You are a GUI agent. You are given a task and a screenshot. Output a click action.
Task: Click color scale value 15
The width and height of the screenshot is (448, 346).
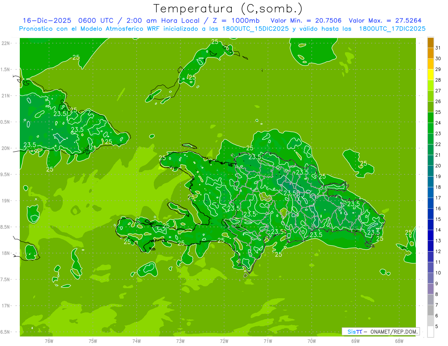tap(438, 219)
